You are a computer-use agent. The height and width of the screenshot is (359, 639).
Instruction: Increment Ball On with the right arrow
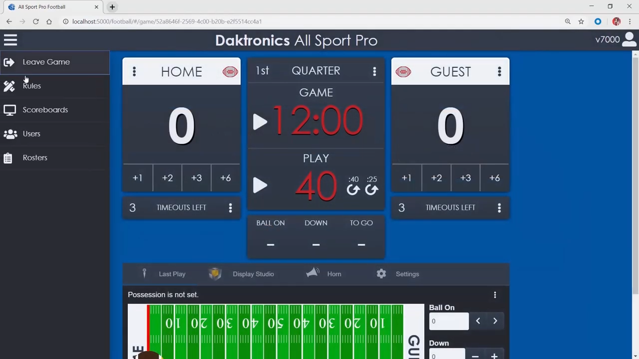495,321
